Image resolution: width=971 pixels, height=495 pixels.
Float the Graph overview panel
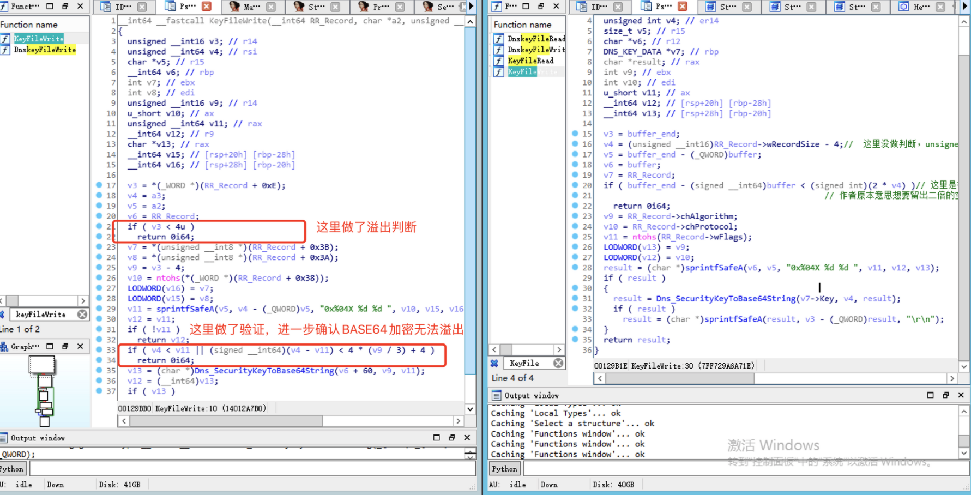[x=50, y=346]
